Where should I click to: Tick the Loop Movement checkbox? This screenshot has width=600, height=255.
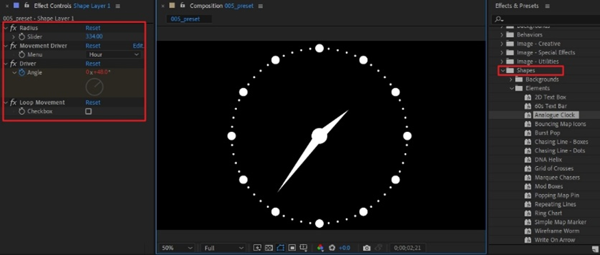[88, 111]
